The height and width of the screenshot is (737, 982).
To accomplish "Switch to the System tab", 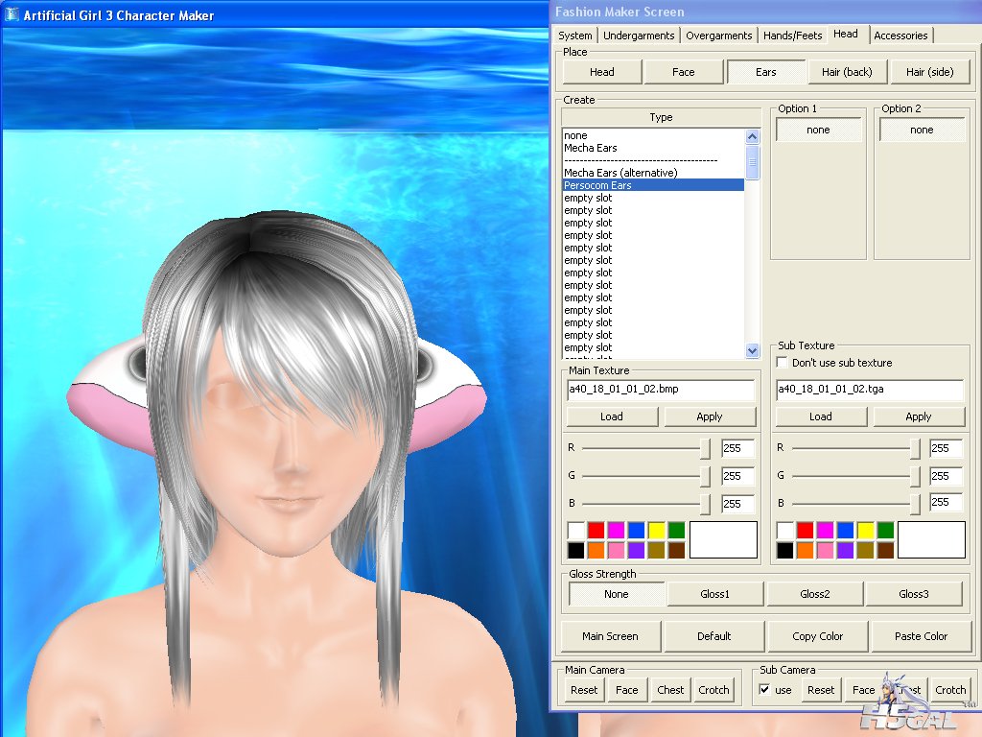I will pyautogui.click(x=575, y=36).
